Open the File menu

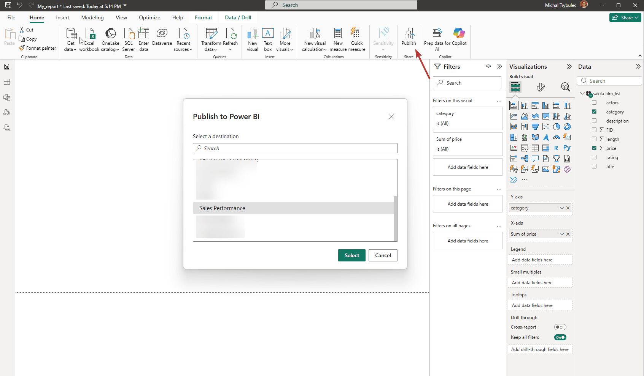pos(11,17)
